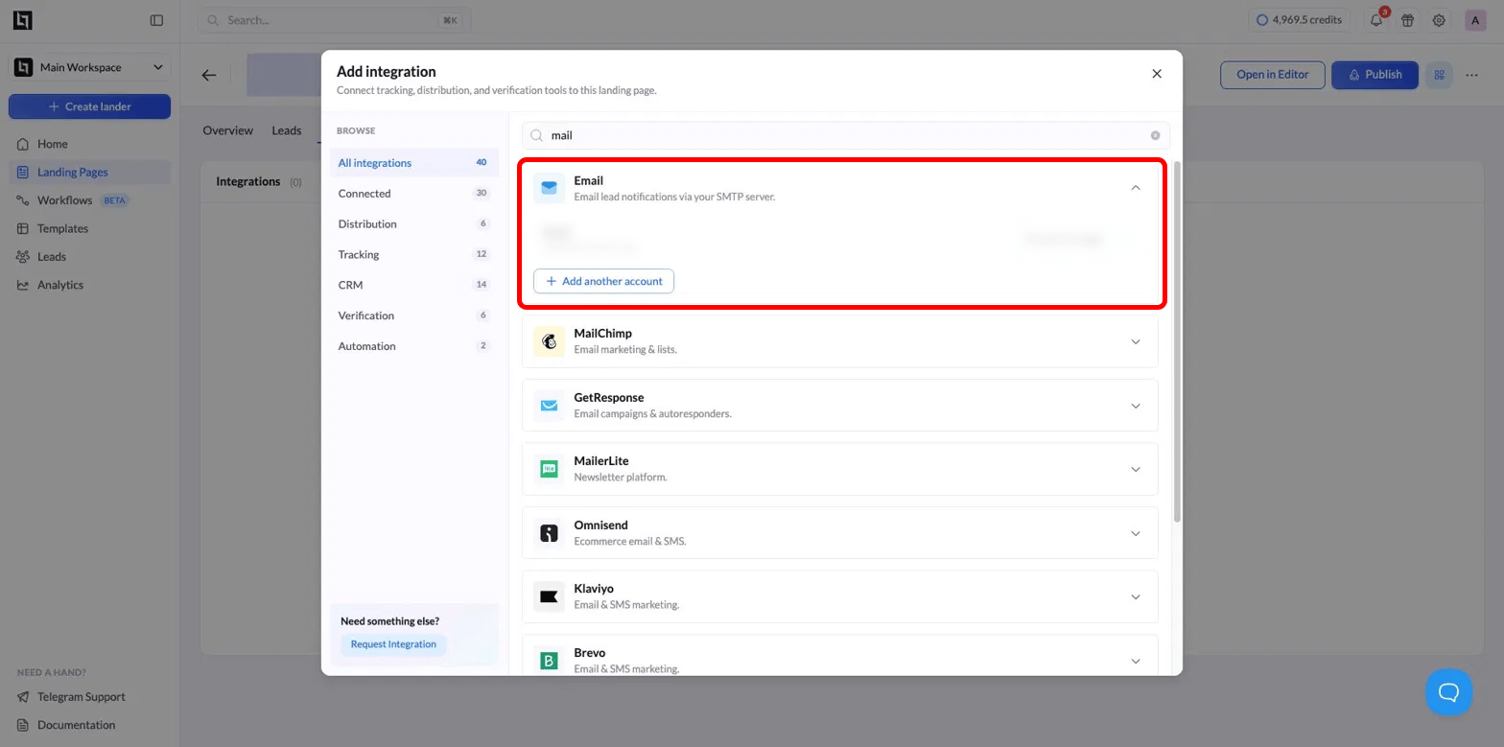Open the notifications bell
The image size is (1504, 747).
click(x=1376, y=20)
